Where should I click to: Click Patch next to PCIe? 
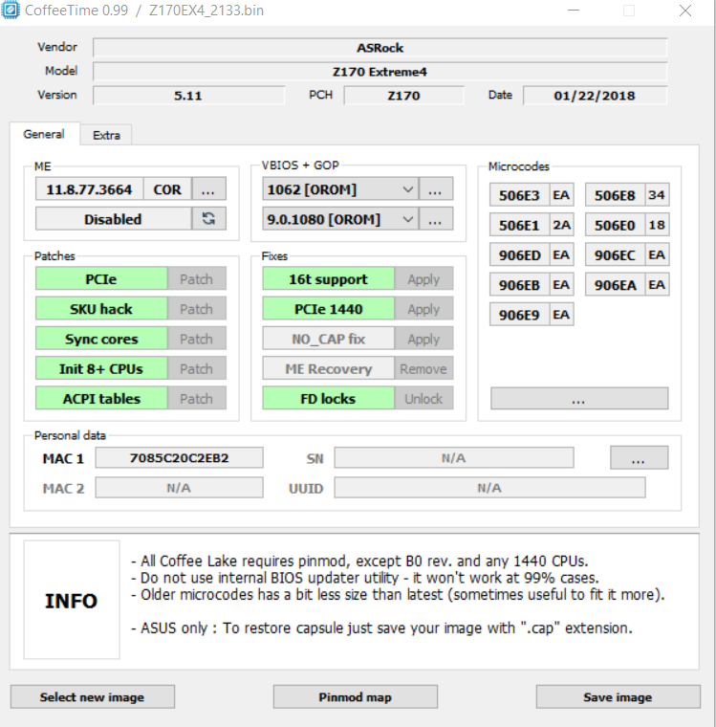pyautogui.click(x=197, y=278)
